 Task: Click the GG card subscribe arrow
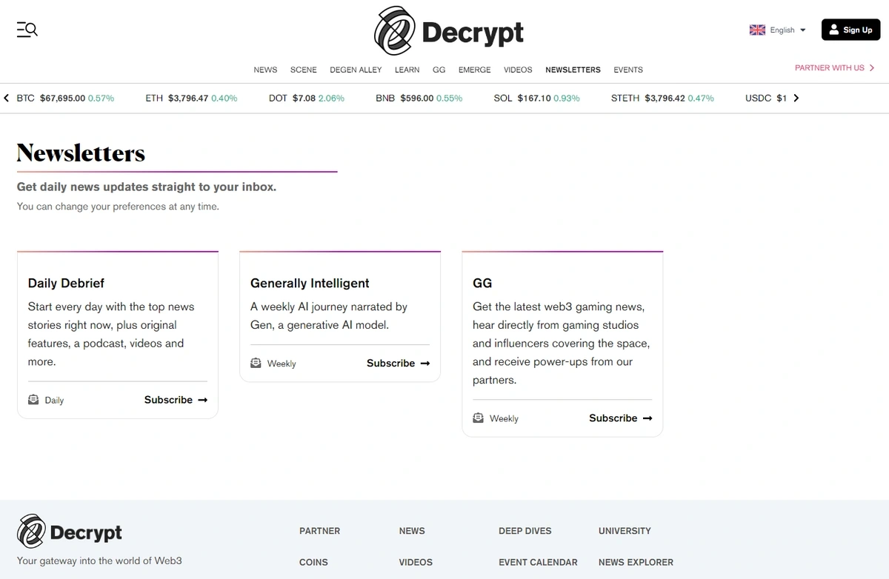[647, 418]
